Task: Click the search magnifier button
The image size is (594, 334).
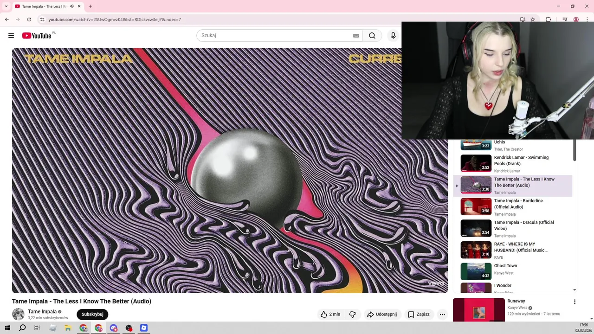Action: pyautogui.click(x=372, y=36)
